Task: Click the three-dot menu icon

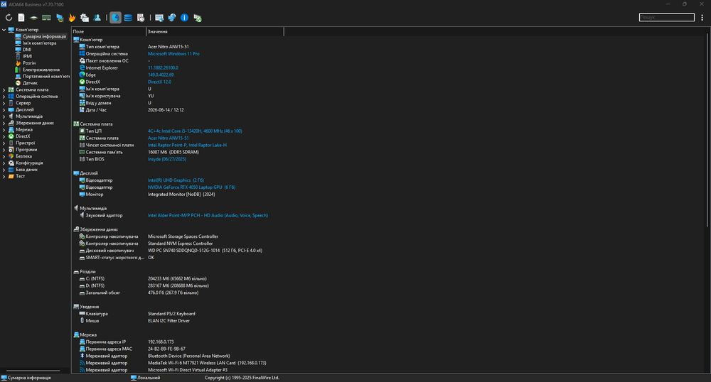Action: tap(702, 18)
